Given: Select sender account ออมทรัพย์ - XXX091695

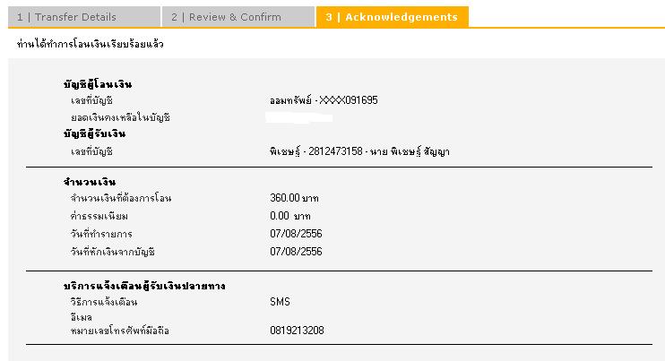Looking at the screenshot, I should tap(324, 100).
